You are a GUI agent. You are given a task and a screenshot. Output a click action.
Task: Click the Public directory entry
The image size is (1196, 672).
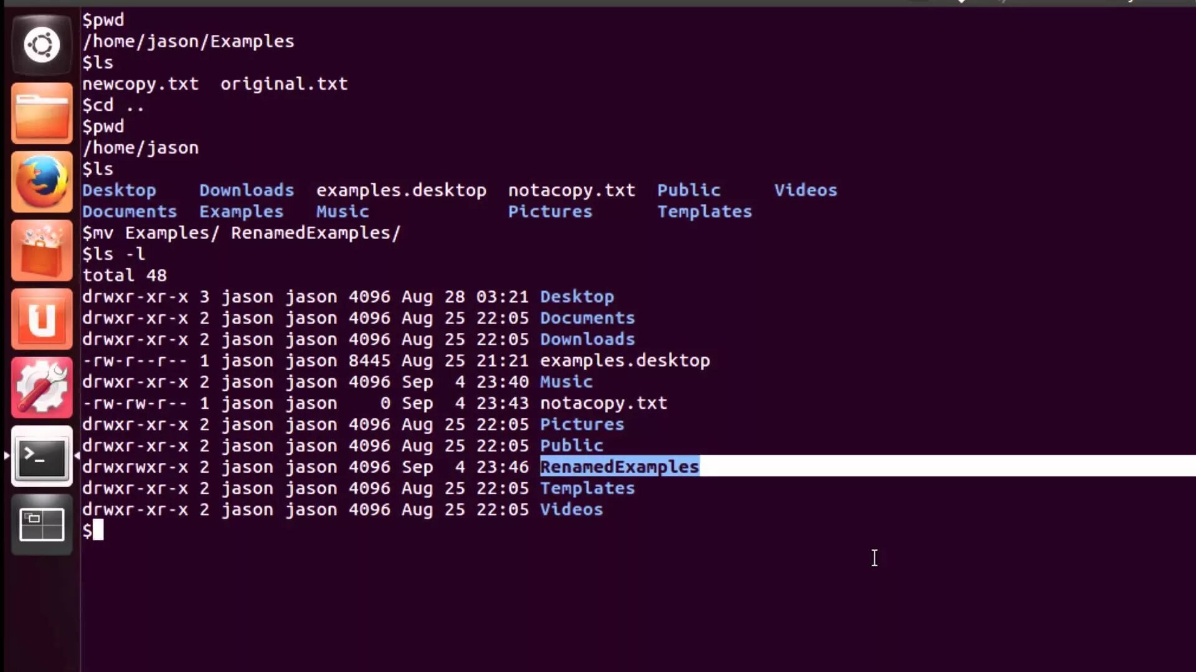(571, 445)
